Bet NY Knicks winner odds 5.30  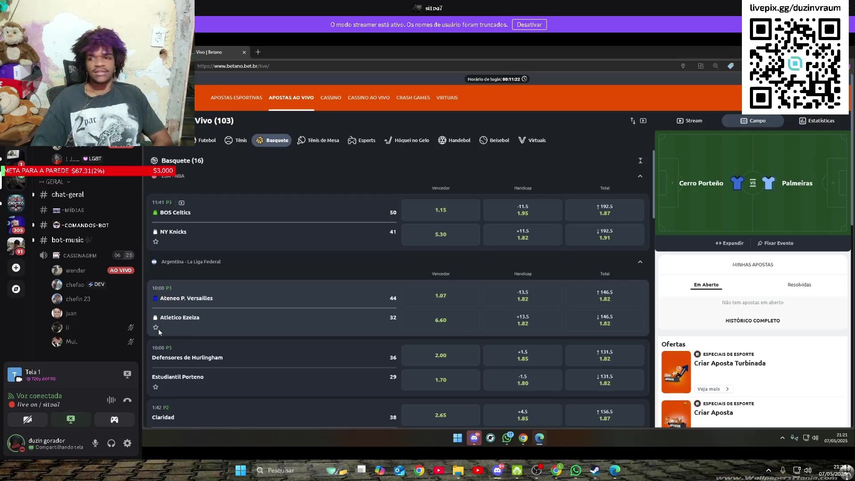click(x=440, y=235)
